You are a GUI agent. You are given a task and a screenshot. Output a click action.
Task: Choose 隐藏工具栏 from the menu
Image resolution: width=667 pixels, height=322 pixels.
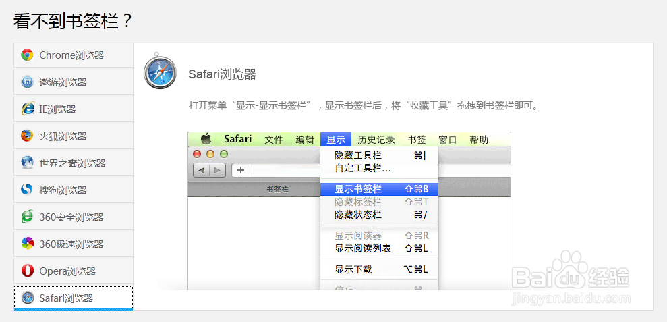[379, 156]
